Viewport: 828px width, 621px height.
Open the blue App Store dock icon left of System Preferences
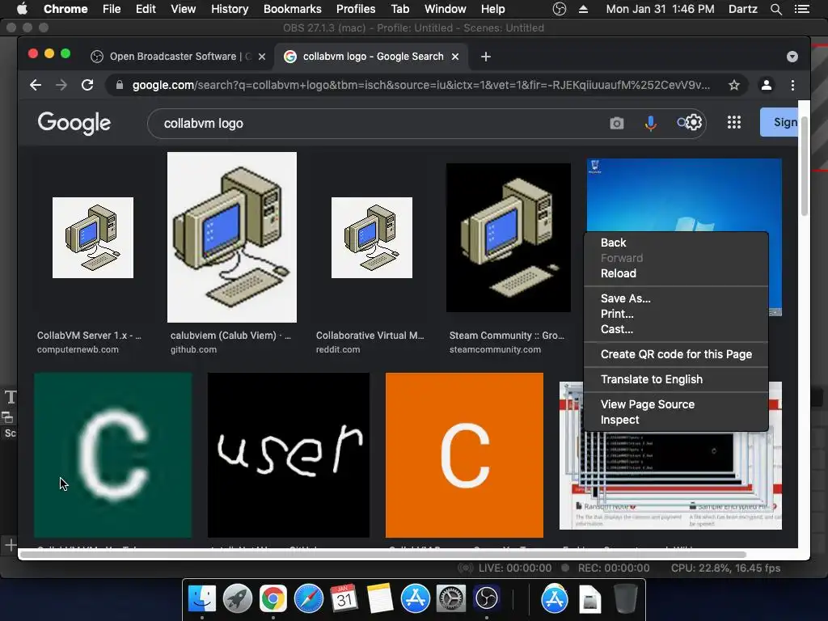pyautogui.click(x=415, y=598)
